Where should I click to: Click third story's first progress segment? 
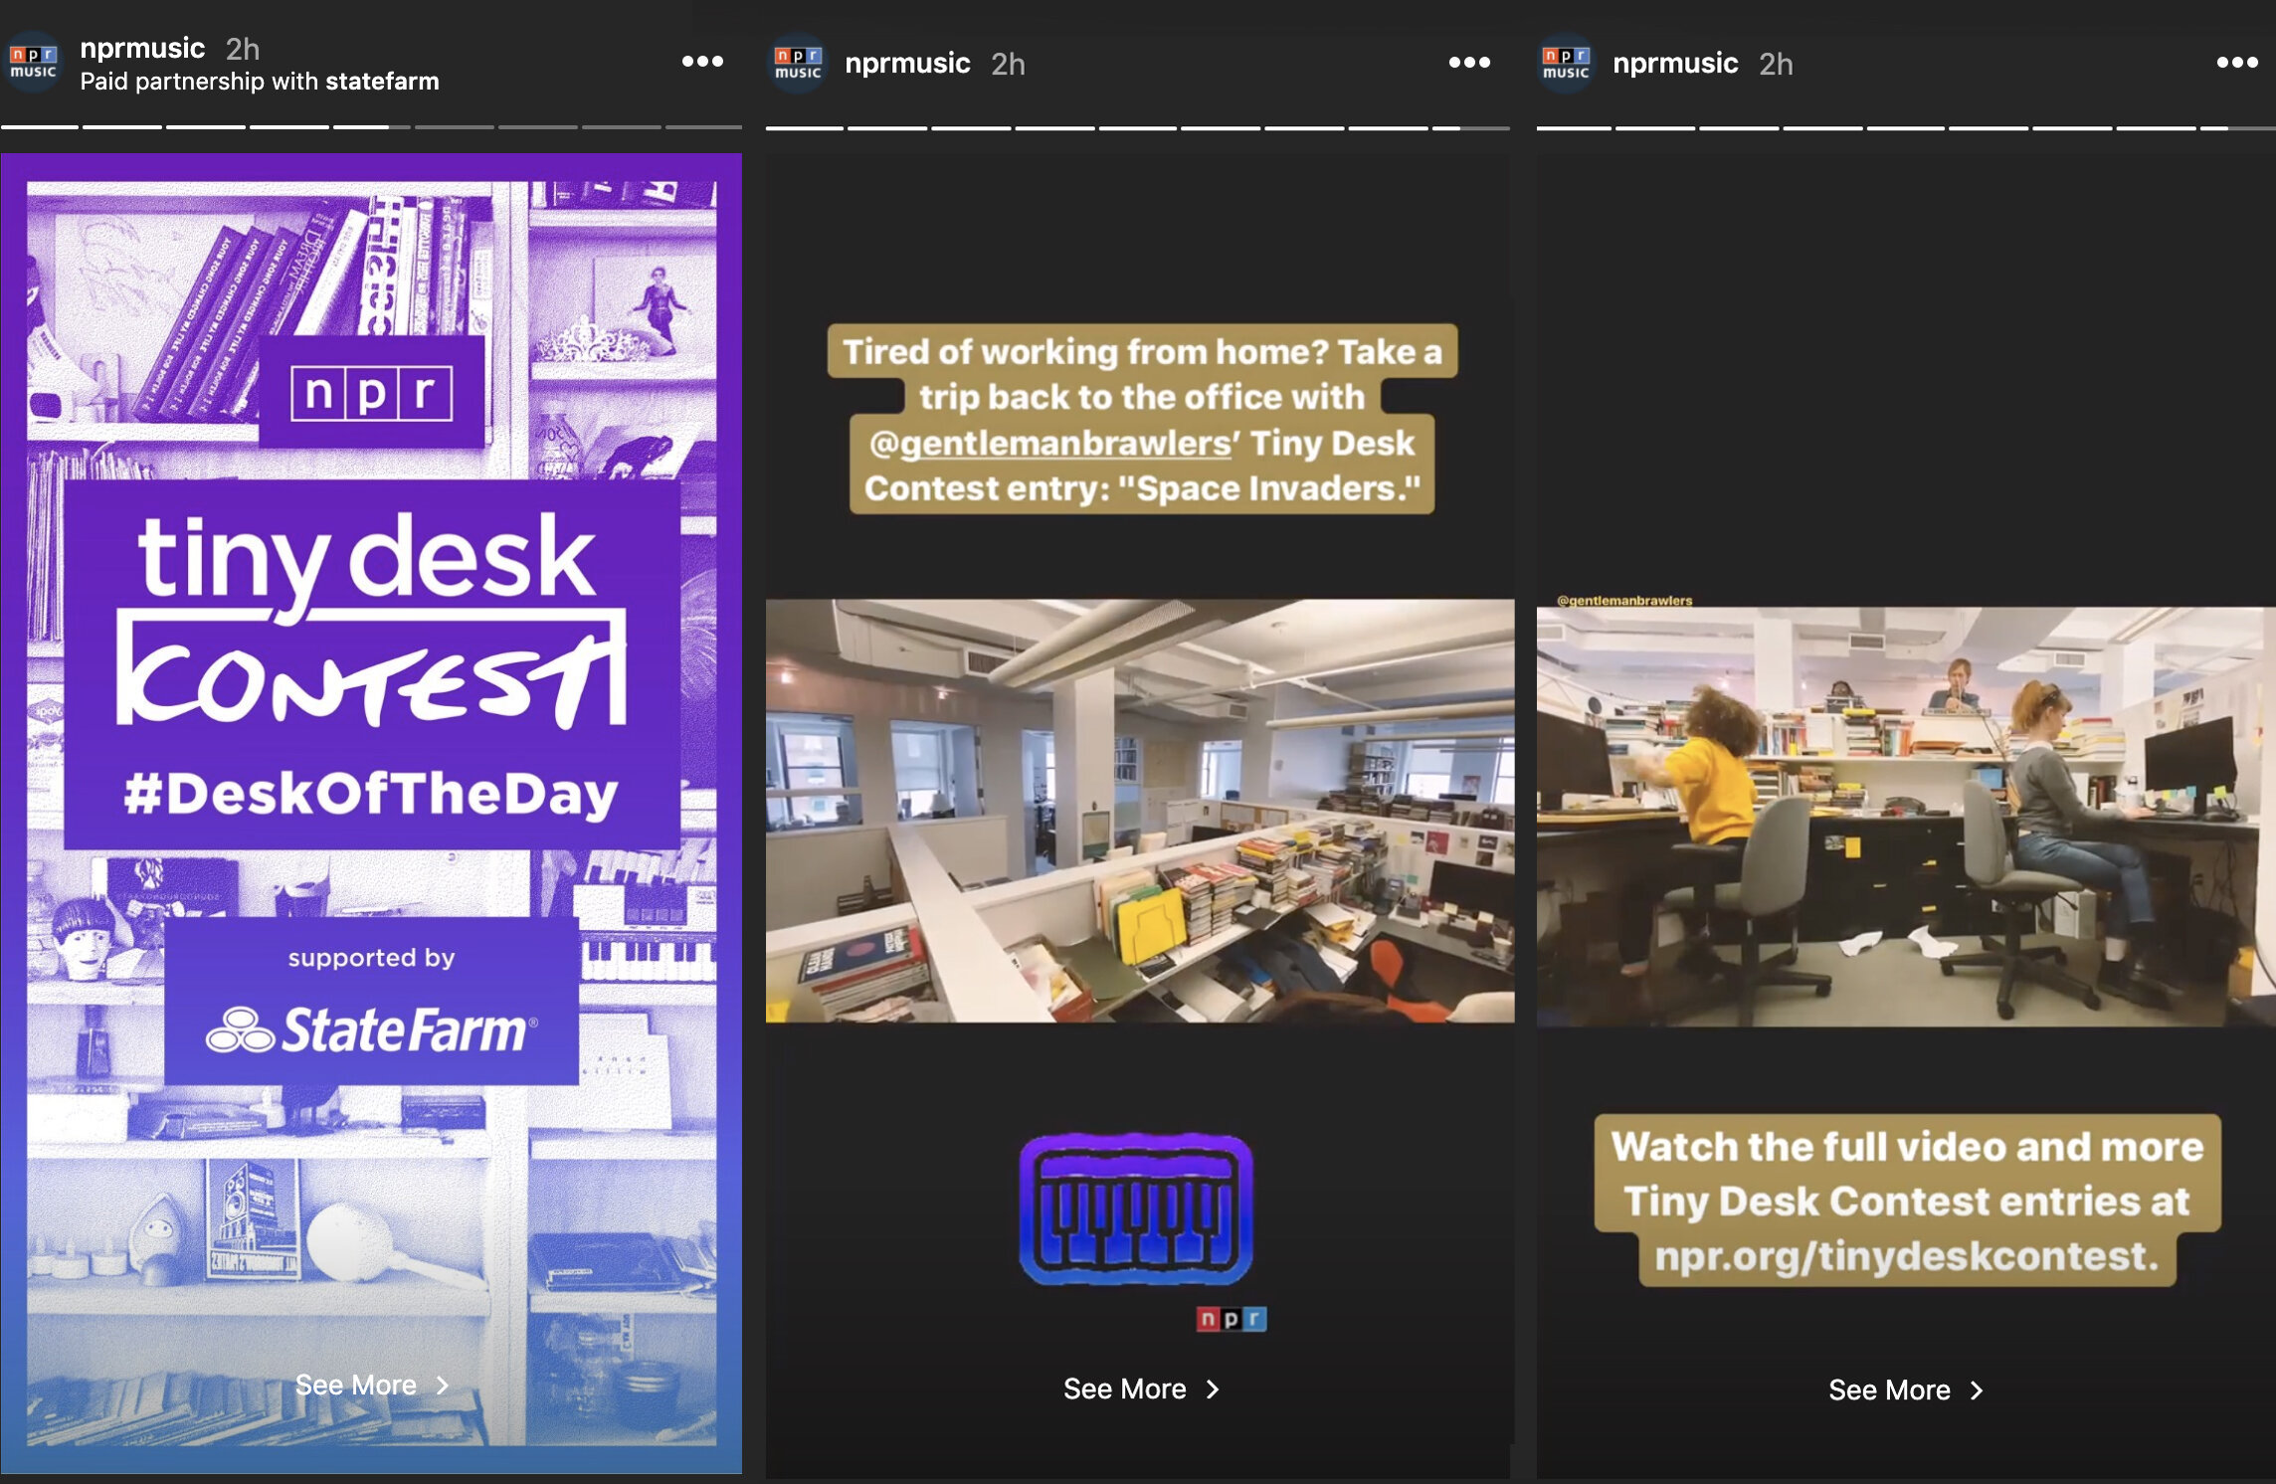pyautogui.click(x=1574, y=127)
